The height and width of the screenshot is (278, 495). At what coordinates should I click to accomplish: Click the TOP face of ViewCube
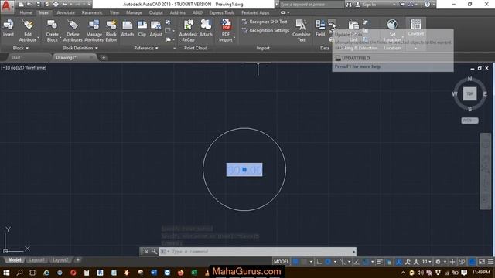469,94
